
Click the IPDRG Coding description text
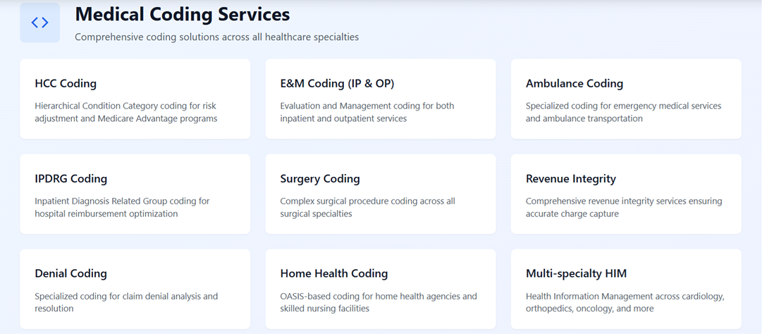[x=122, y=207]
